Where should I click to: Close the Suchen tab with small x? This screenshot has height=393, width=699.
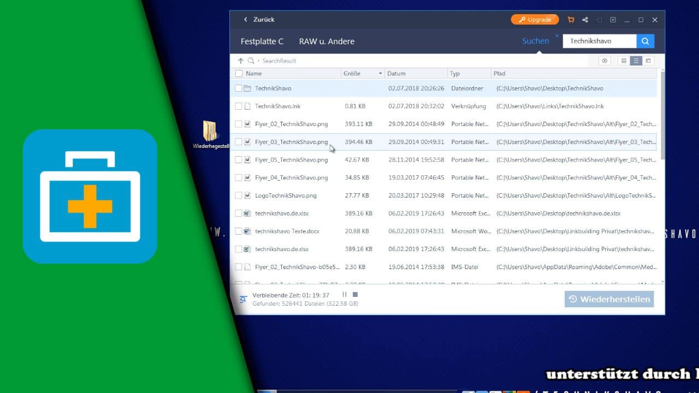click(557, 36)
